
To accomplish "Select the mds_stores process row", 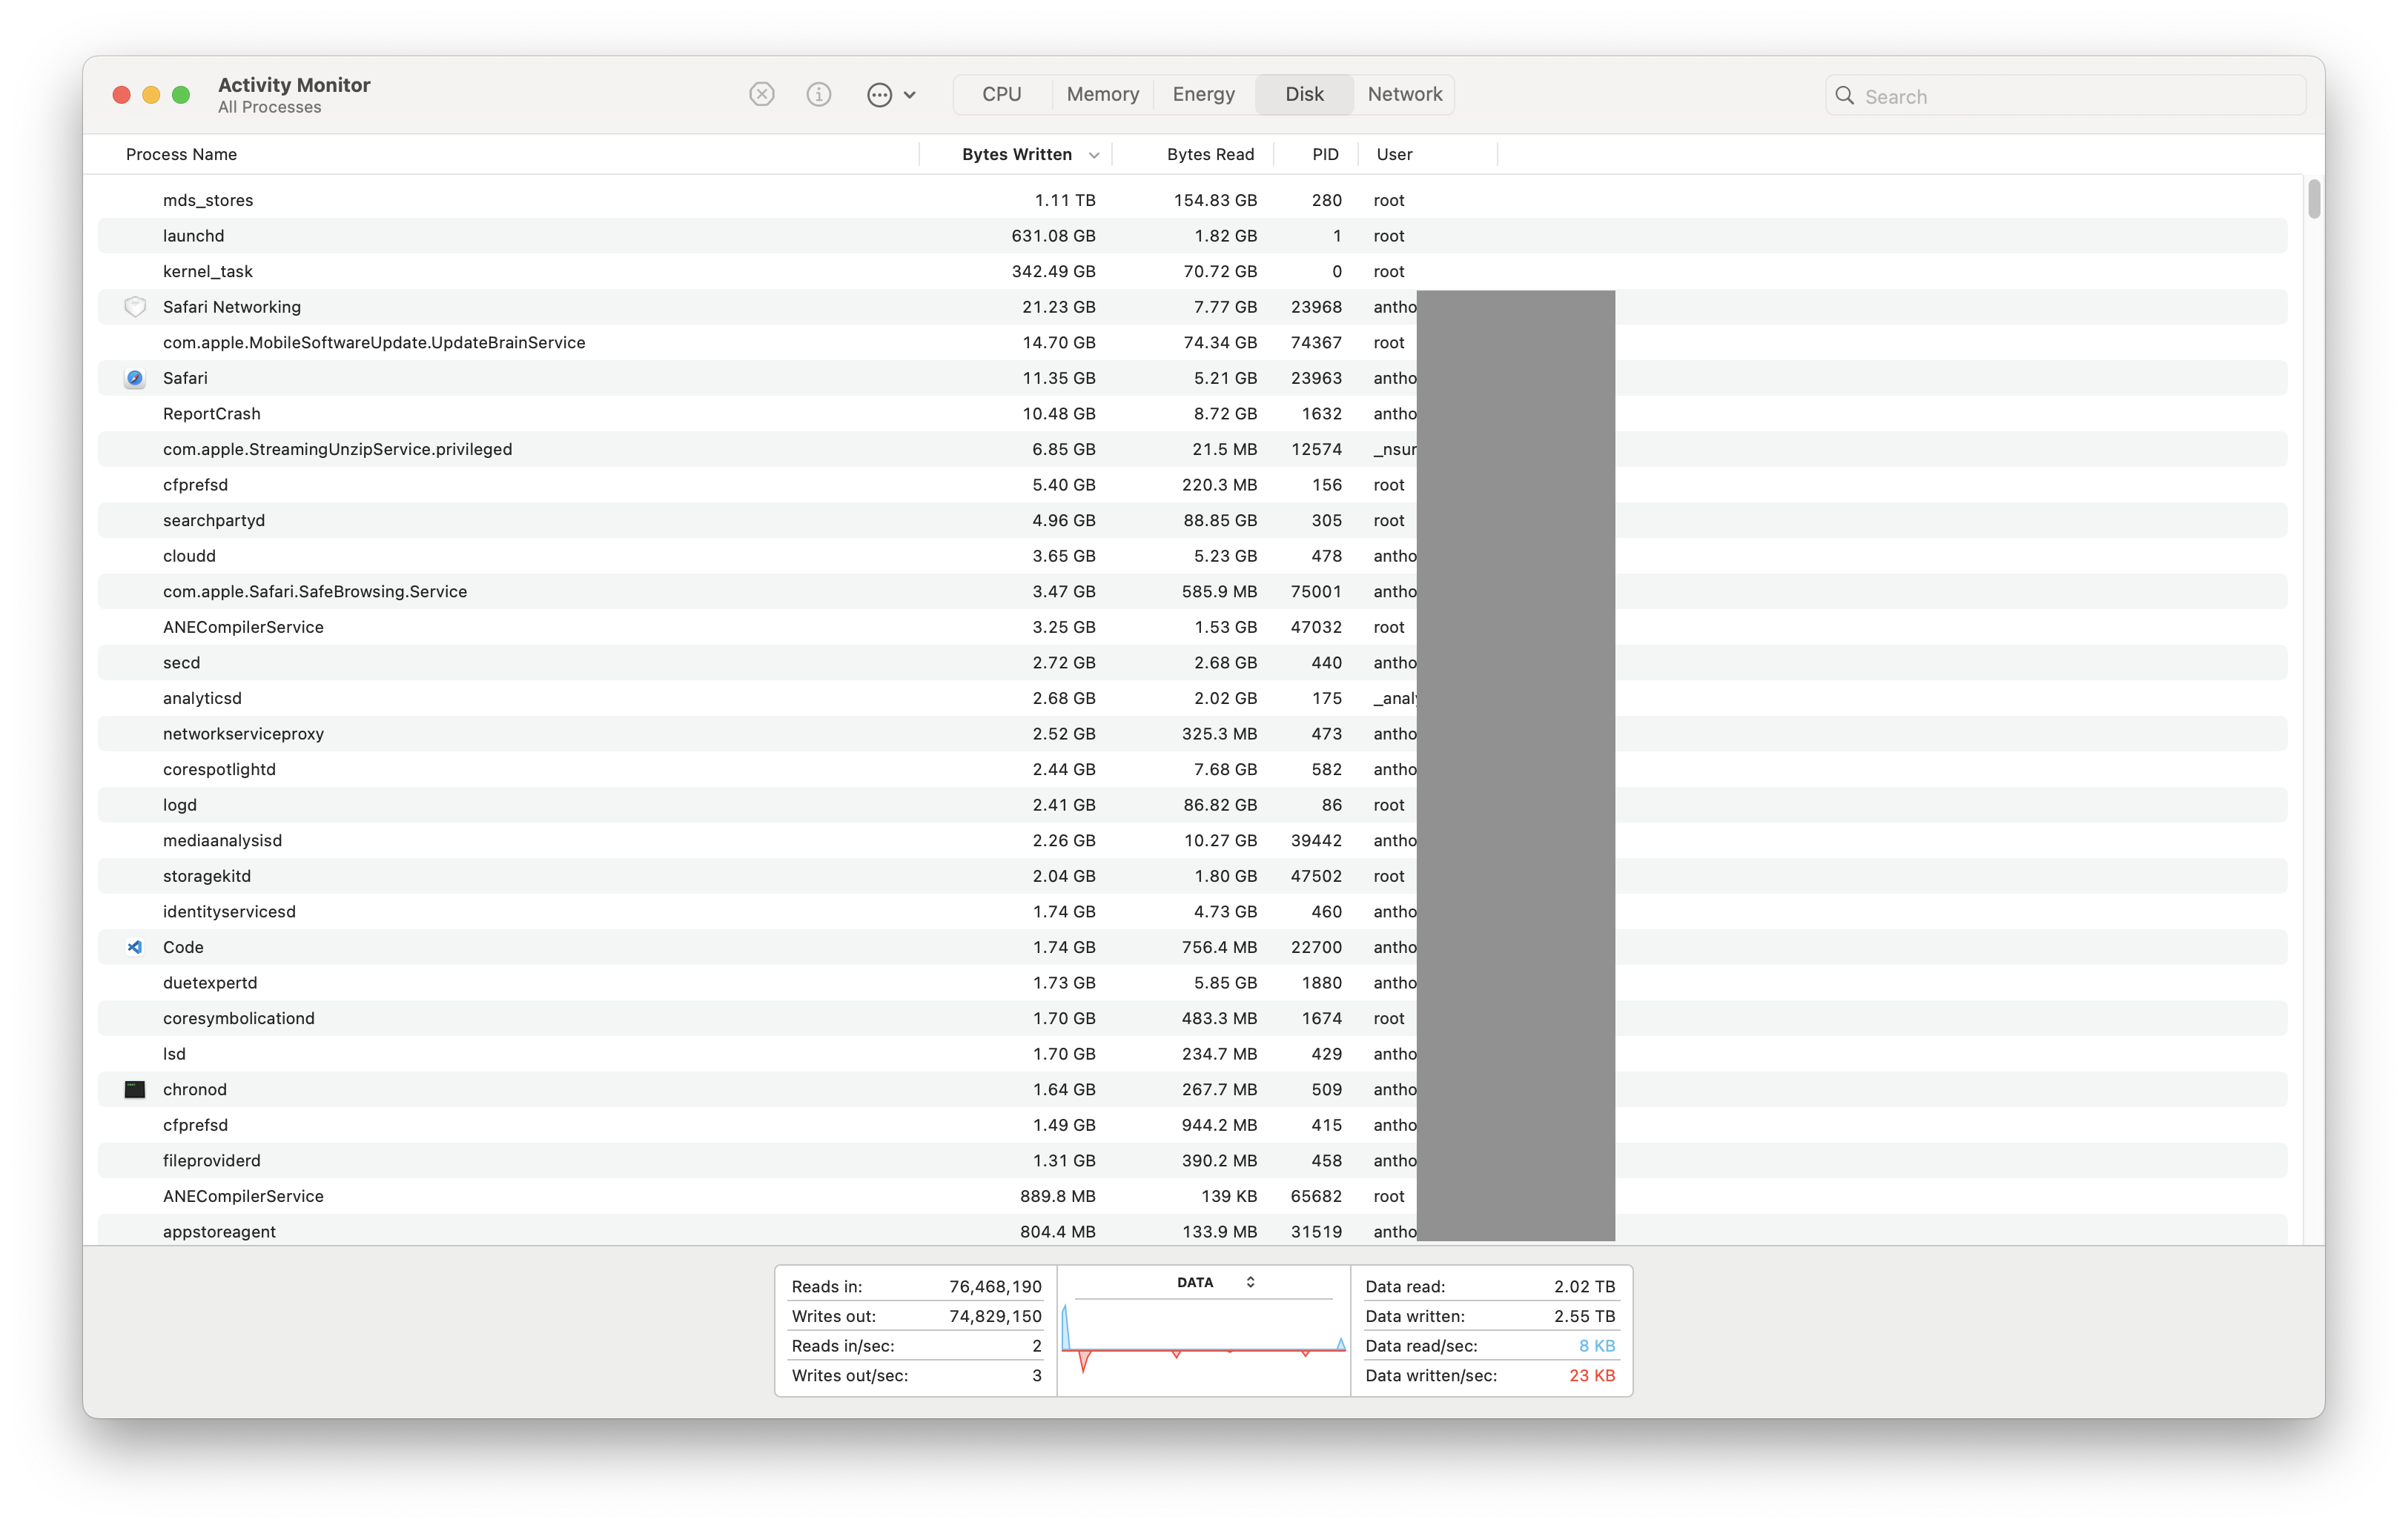I will [600, 200].
